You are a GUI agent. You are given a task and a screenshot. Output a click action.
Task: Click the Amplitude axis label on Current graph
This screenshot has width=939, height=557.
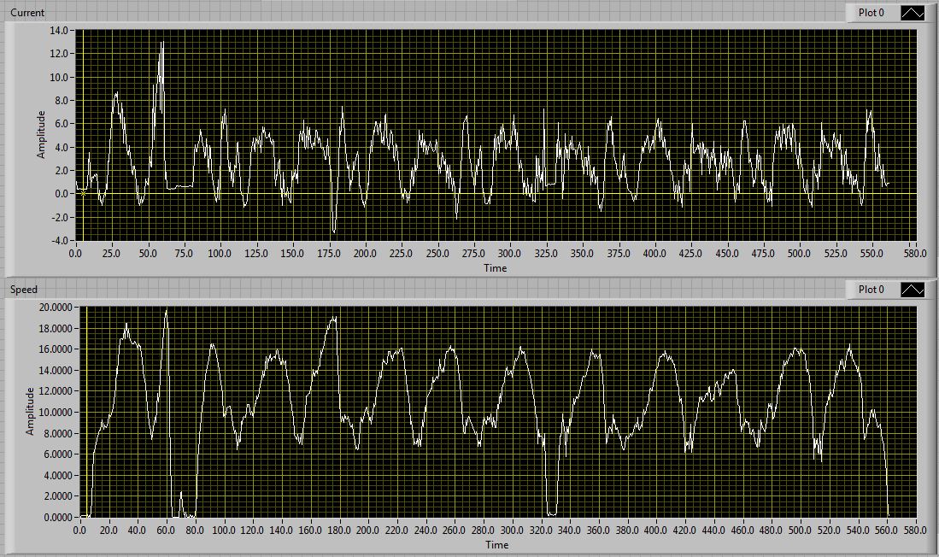41,135
